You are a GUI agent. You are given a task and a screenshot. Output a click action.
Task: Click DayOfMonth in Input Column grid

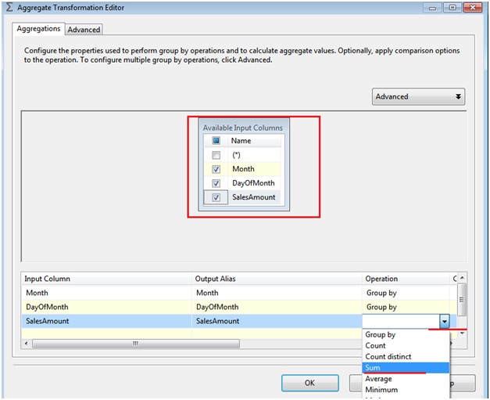[x=106, y=307]
